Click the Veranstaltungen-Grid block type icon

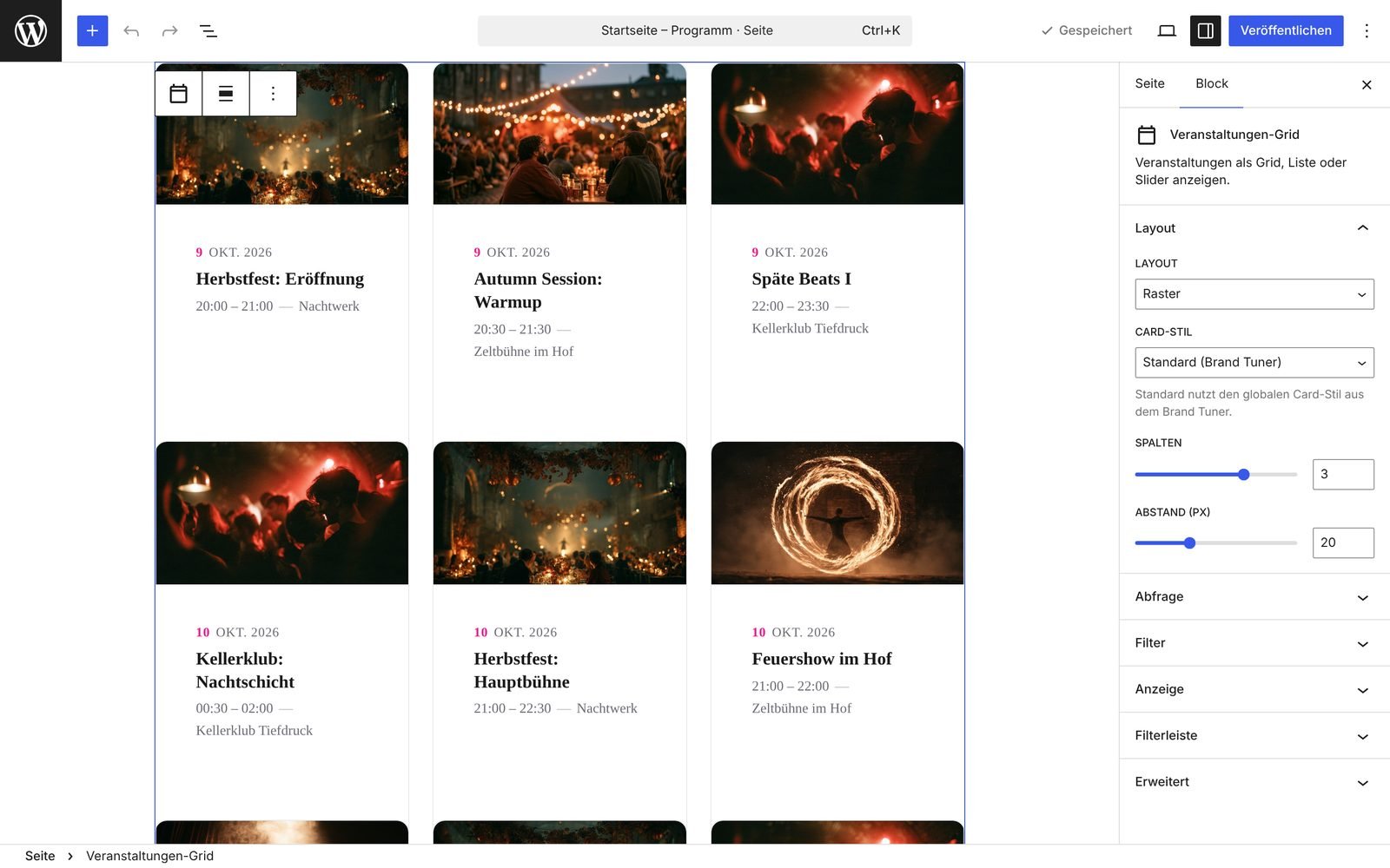pos(179,94)
